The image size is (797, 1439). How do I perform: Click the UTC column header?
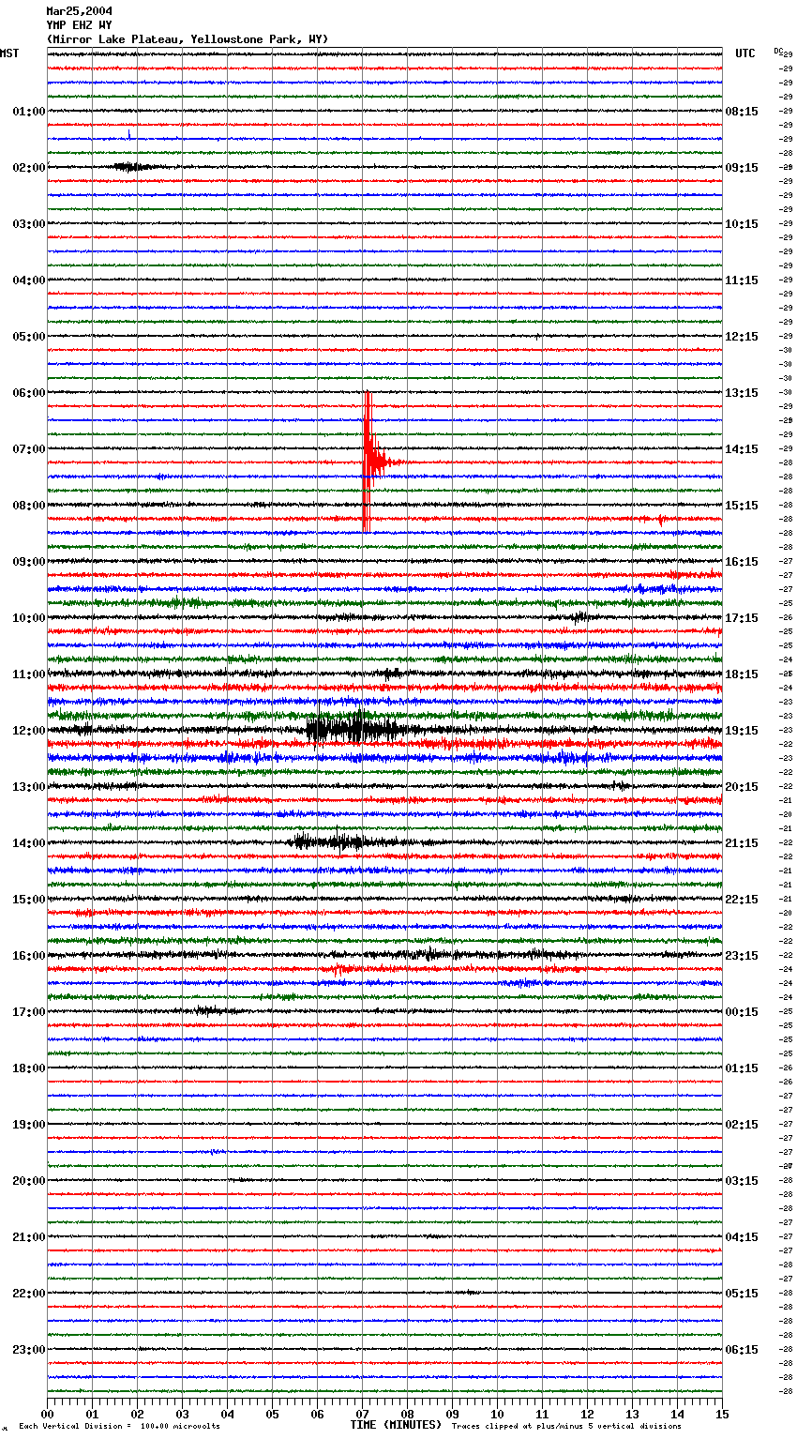point(745,53)
